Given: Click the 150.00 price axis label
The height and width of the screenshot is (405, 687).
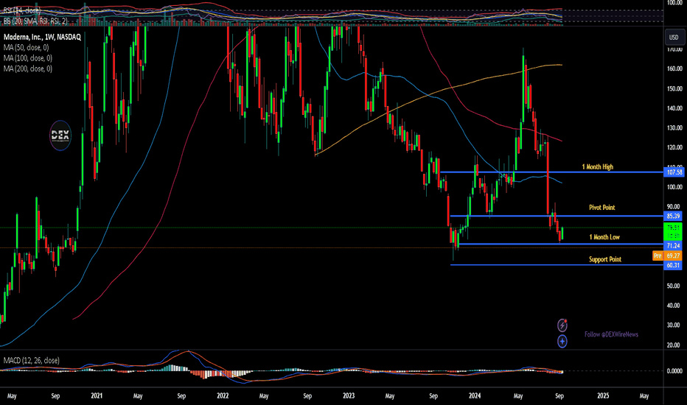Looking at the screenshot, I should (x=674, y=88).
